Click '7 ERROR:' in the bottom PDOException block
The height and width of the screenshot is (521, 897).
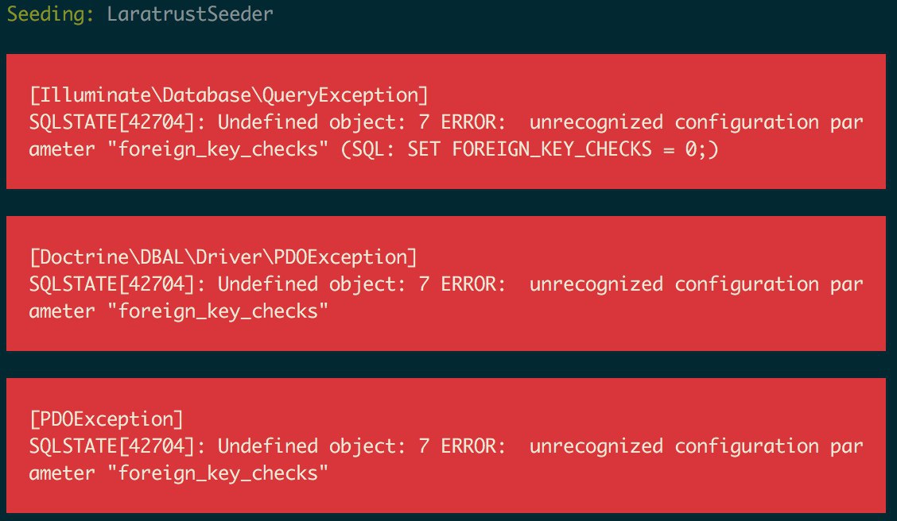click(x=463, y=446)
